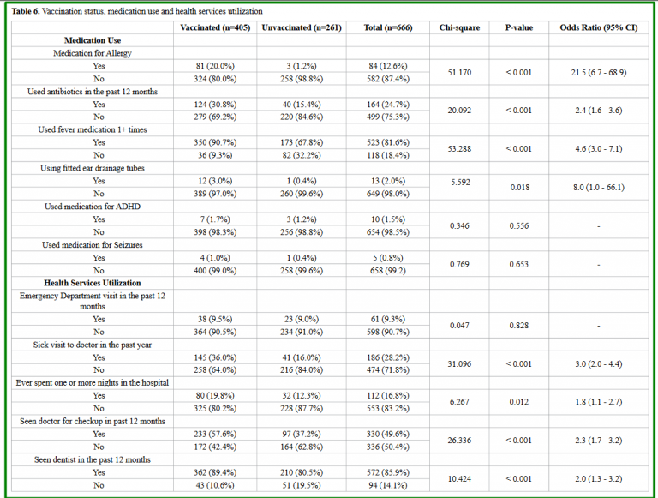
Task: Click 'Used antibiotics in the past 12 months'
Action: pos(93,92)
